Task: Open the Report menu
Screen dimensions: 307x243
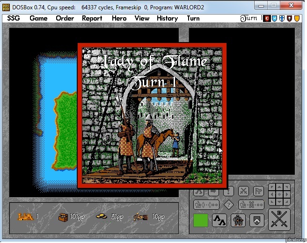Action: (92, 18)
